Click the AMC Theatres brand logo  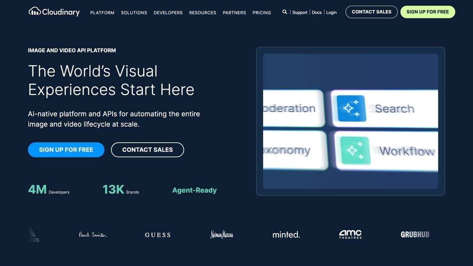pos(350,235)
